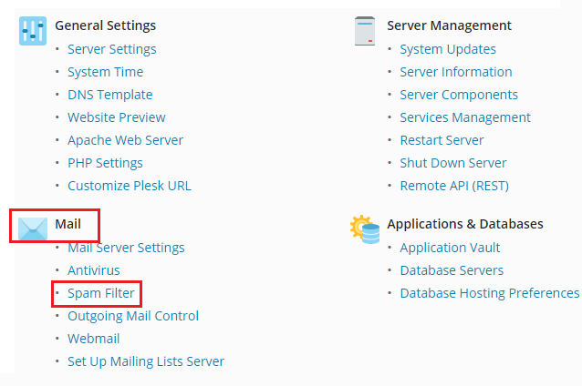Go to System Time settings
This screenshot has height=386, width=582.
[105, 72]
